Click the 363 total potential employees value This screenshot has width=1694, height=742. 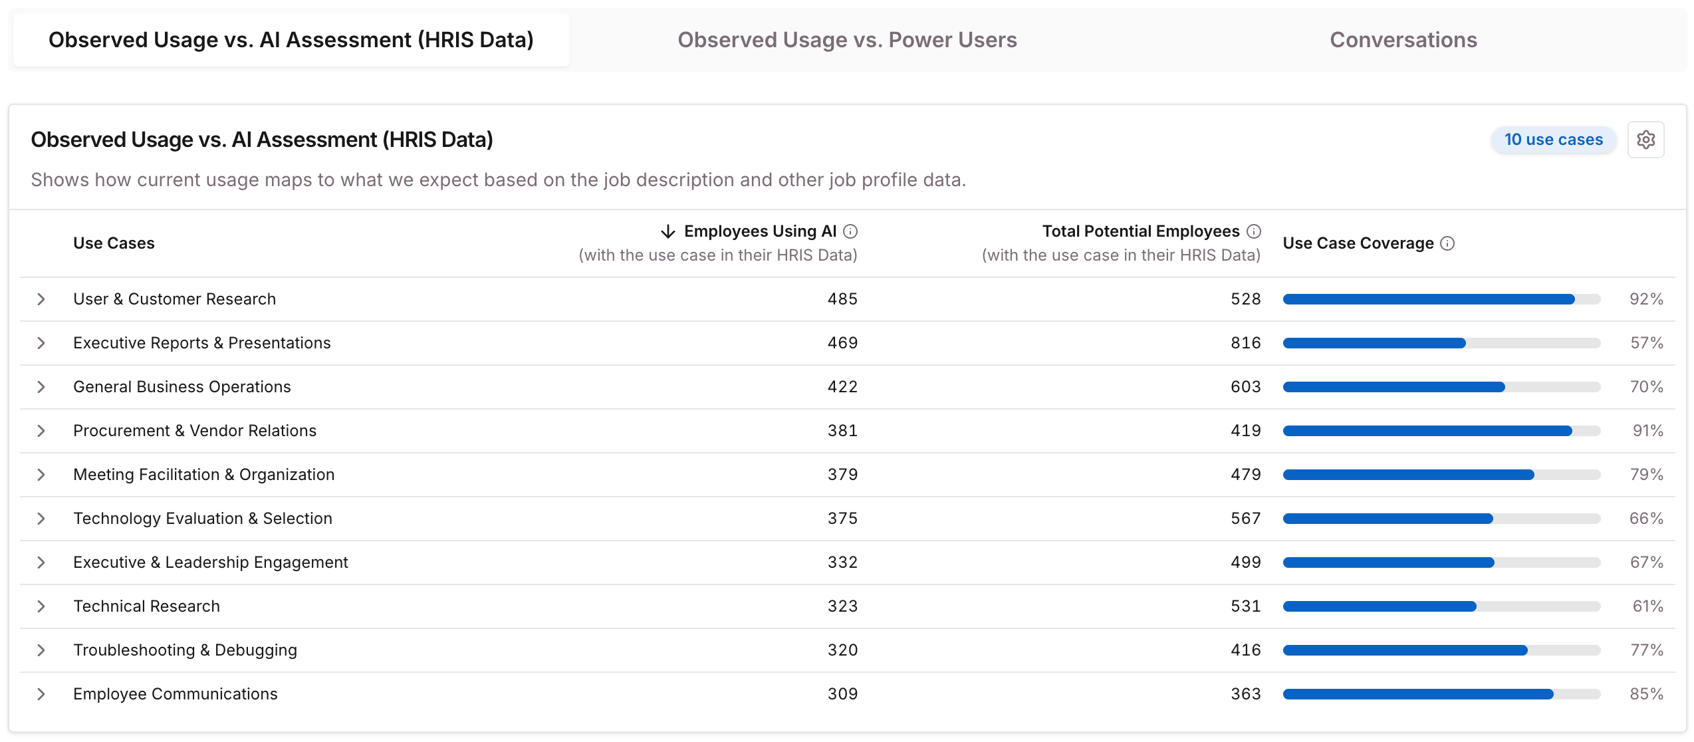(1246, 694)
